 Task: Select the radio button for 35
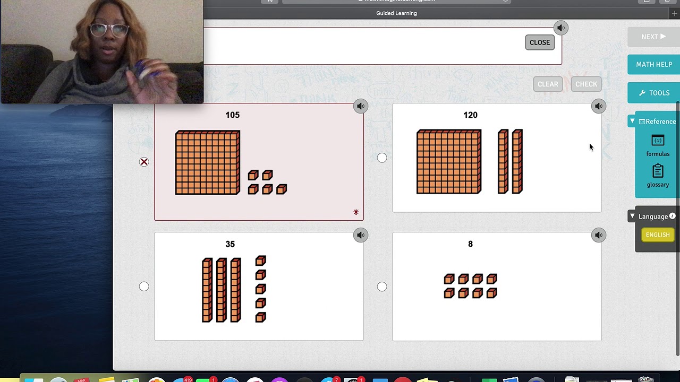coord(144,286)
